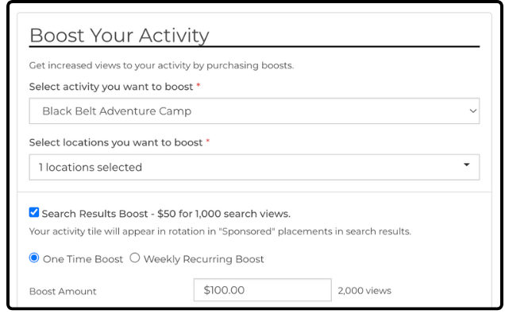Click the Get increased views description text
The height and width of the screenshot is (314, 505).
[x=161, y=65]
